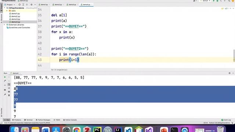The height and width of the screenshot is (132, 235).
Task: Toggle the Structure side tab
Action: point(1,18)
